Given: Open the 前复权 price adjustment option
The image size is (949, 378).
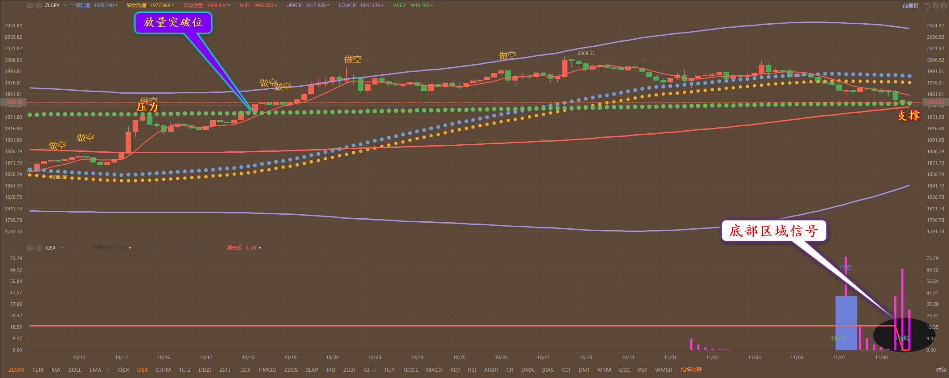Looking at the screenshot, I should click(x=911, y=5).
